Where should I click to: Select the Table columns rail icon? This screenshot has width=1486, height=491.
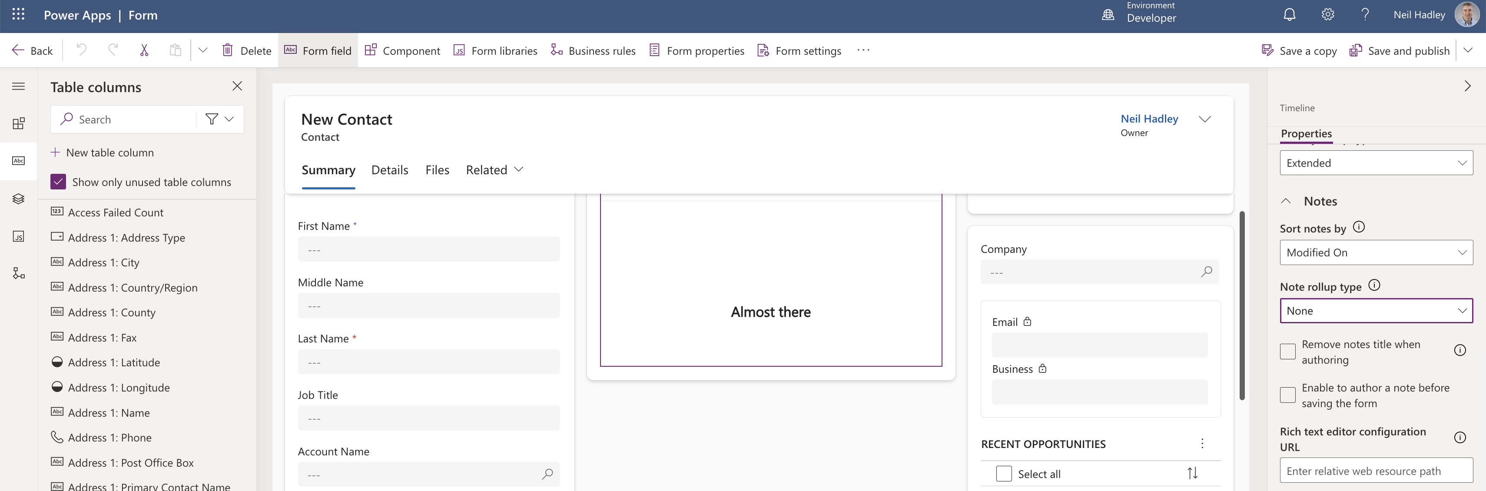(x=18, y=161)
